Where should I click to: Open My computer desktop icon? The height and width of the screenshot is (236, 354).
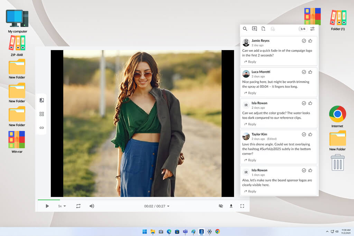point(17,21)
